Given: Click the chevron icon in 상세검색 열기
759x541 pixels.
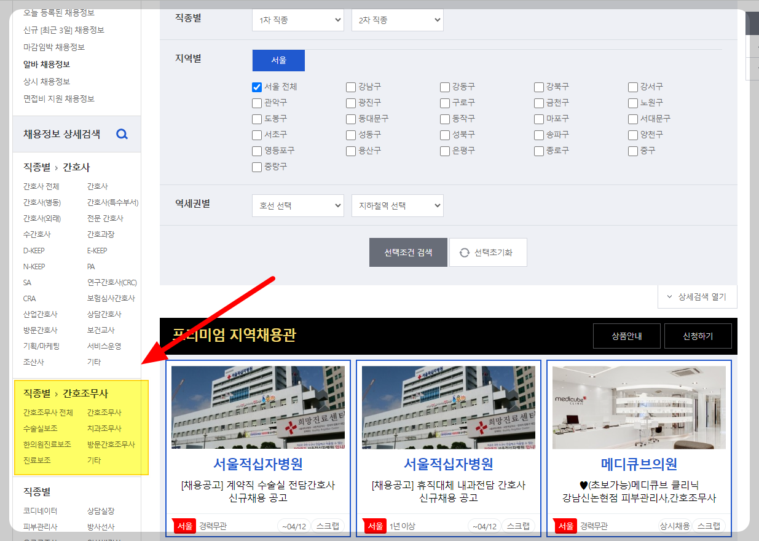Looking at the screenshot, I should click(x=669, y=297).
